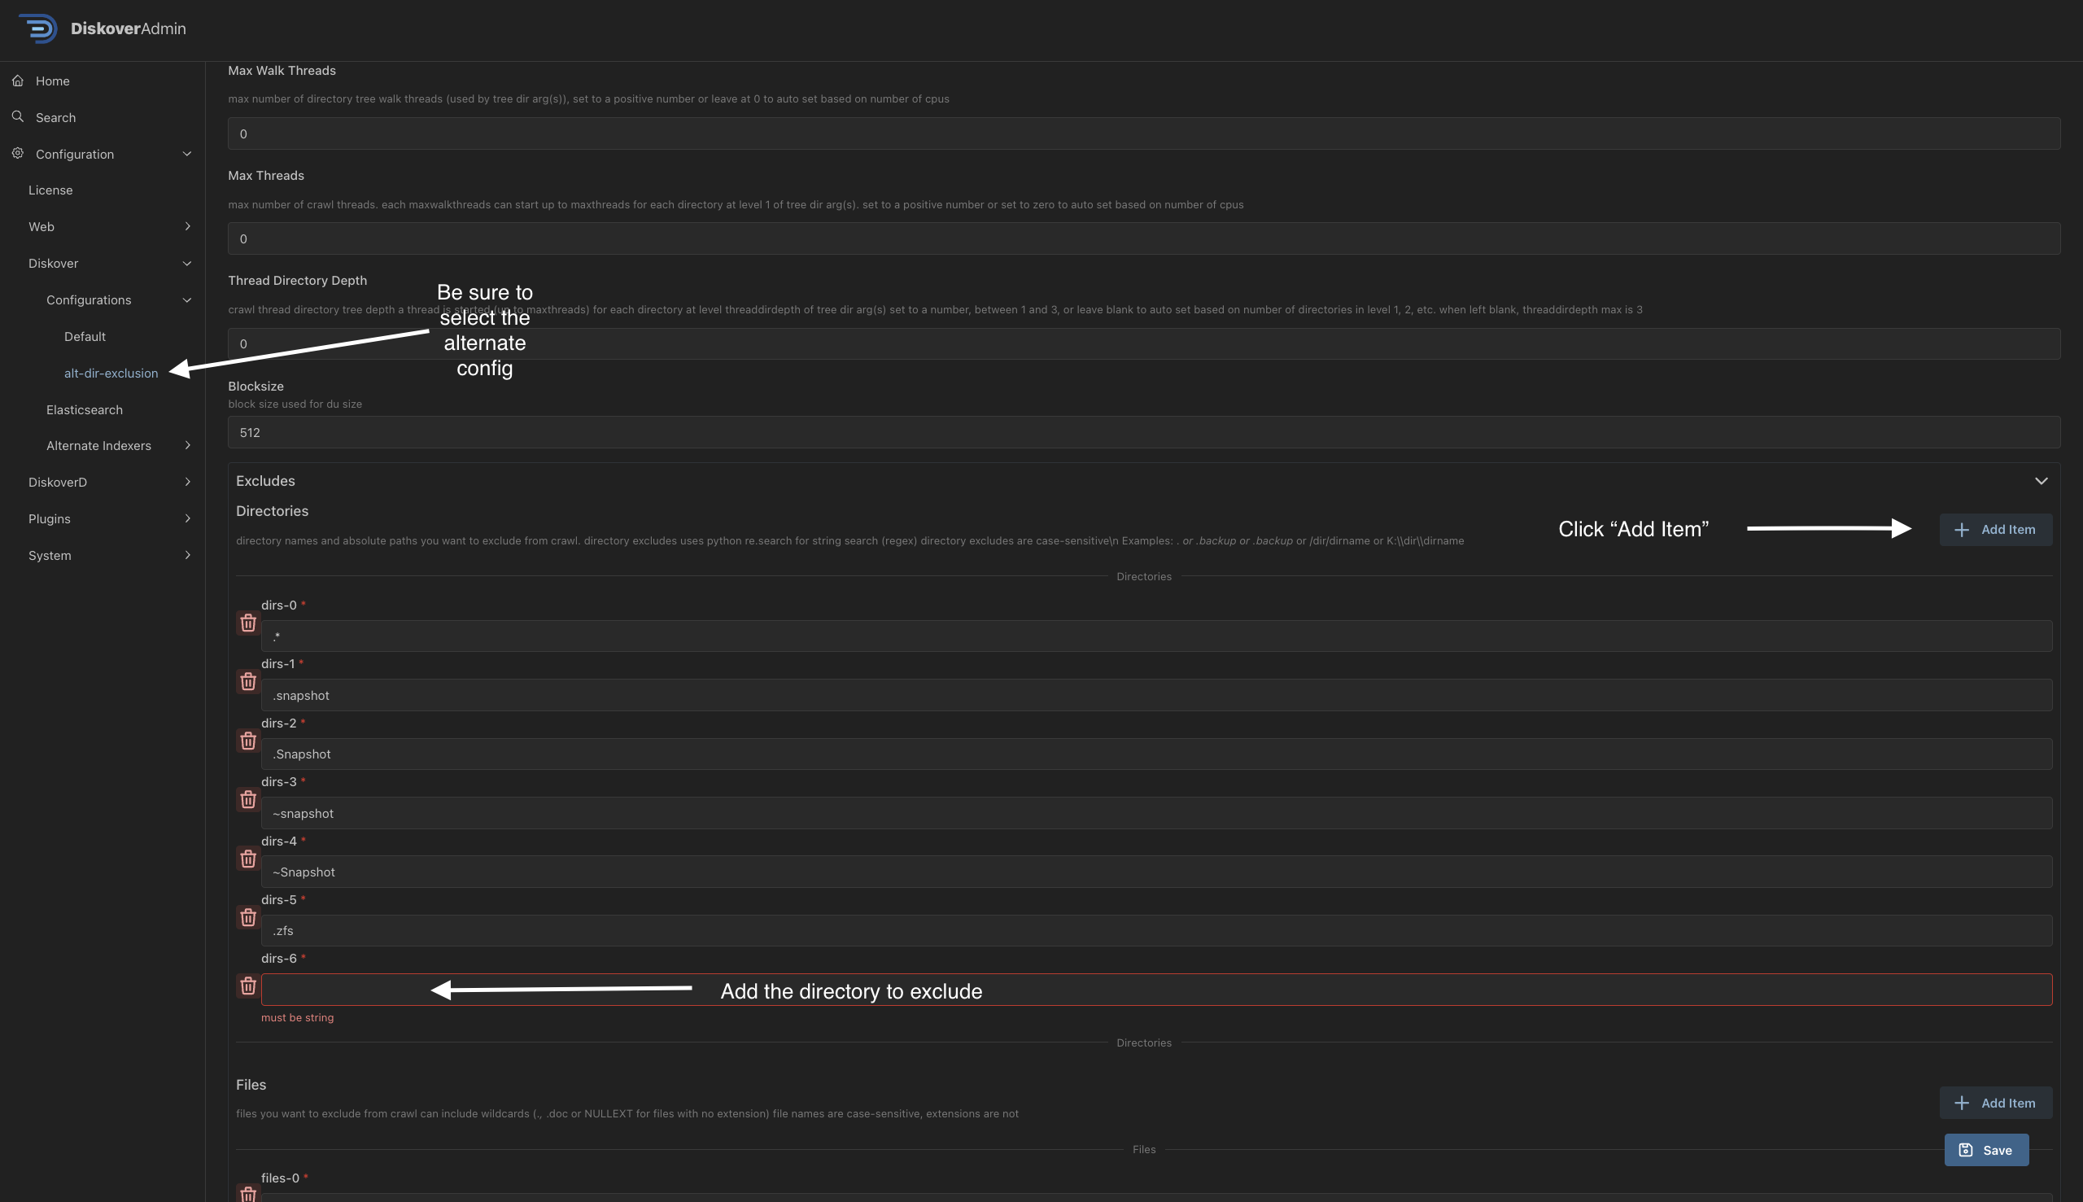This screenshot has height=1202, width=2083.
Task: Collapse the Diskover submenu chevron
Action: tap(186, 264)
